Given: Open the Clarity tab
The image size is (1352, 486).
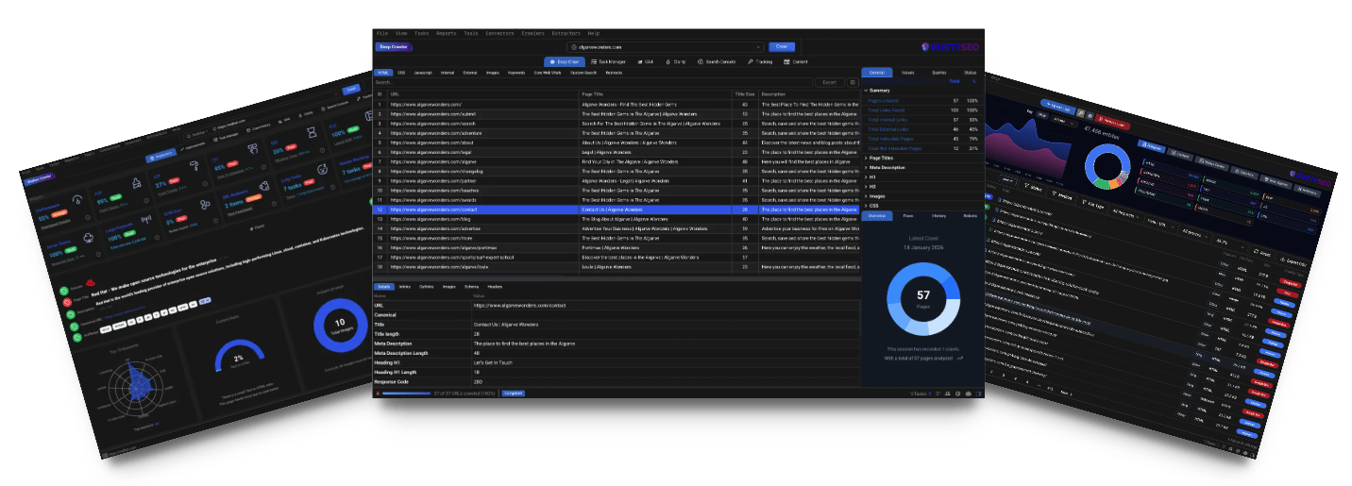Looking at the screenshot, I should click(676, 61).
